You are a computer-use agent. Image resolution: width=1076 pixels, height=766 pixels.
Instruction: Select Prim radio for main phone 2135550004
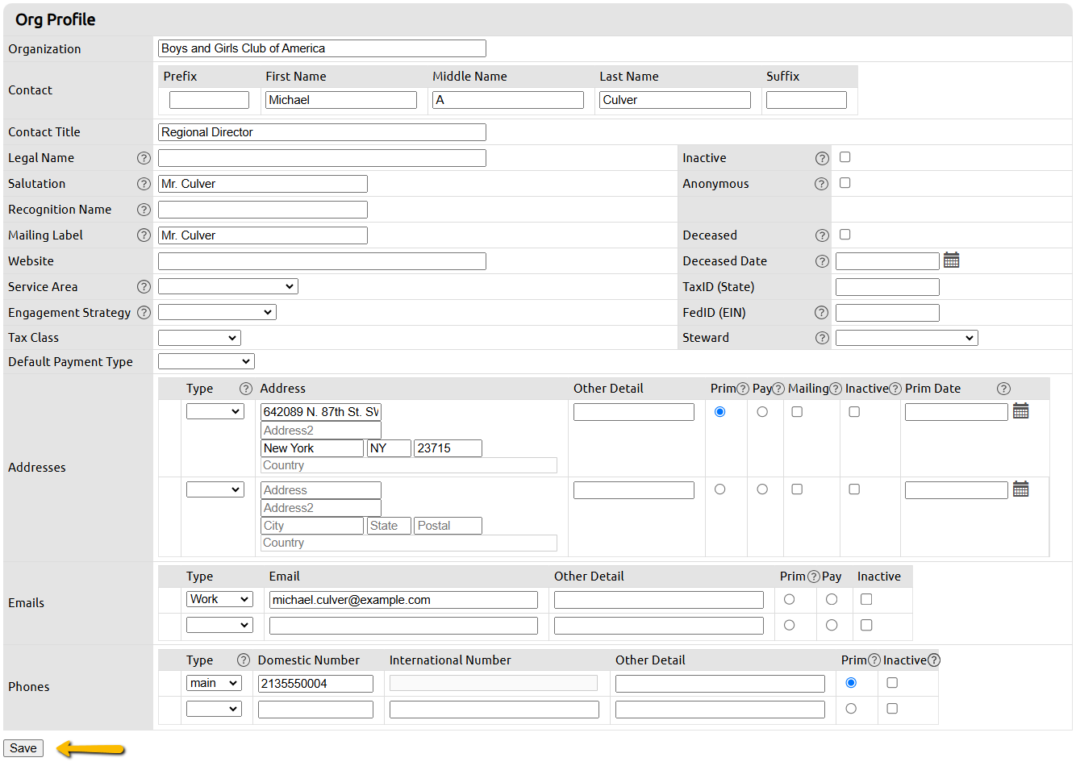[x=851, y=683]
